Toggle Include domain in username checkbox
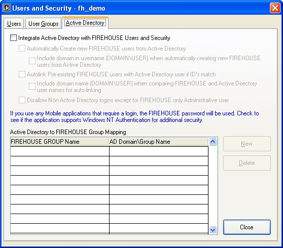The height and width of the screenshot is (248, 283). [x=32, y=61]
